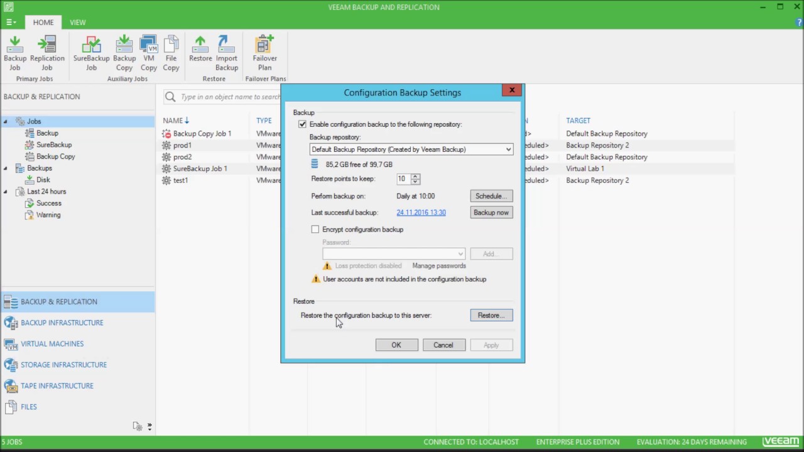Click Cancel in the dialog

443,345
